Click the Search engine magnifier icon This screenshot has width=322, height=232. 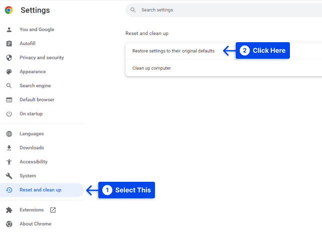pyautogui.click(x=9, y=86)
